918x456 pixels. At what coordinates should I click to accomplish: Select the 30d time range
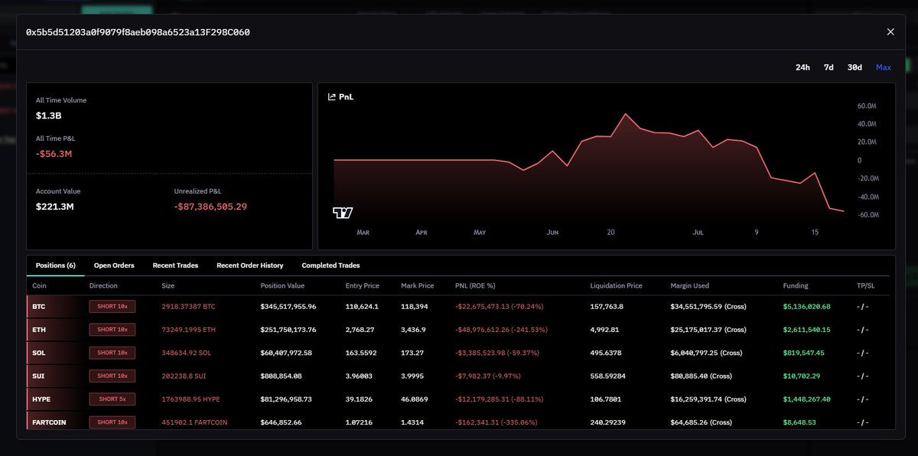click(855, 67)
